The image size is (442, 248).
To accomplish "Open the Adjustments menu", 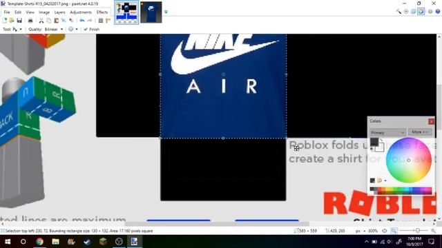I will tap(81, 12).
